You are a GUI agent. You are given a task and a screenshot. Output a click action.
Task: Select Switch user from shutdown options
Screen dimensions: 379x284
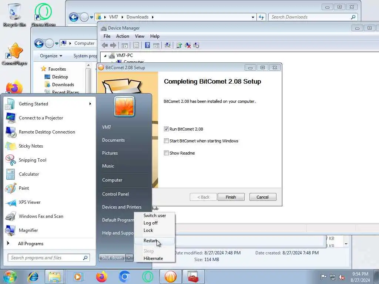coord(154,216)
